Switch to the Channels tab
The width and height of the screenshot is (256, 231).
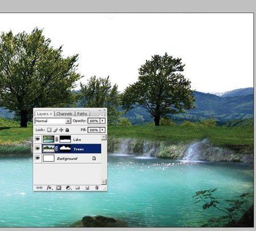64,114
